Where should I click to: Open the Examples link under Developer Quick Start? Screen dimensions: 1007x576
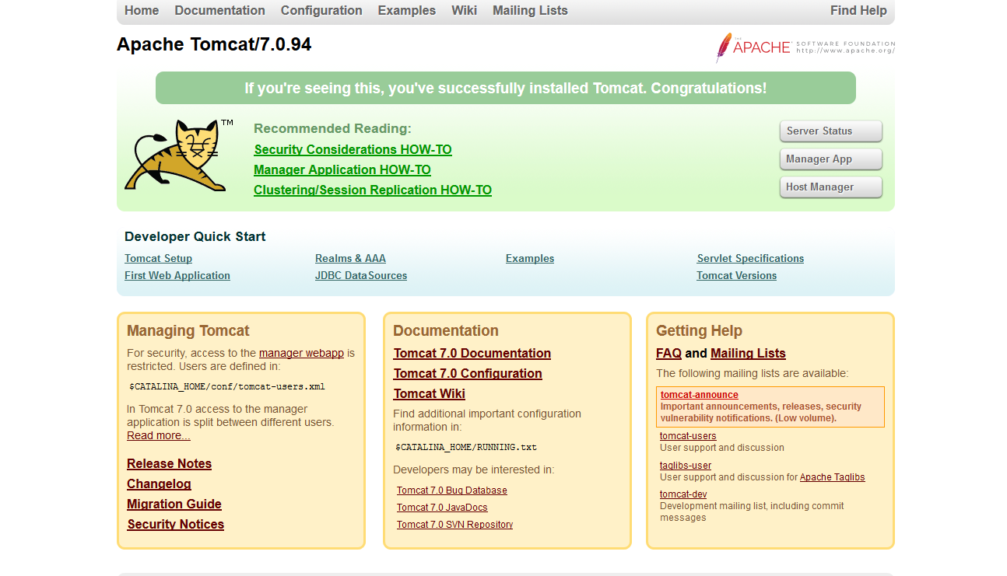pos(530,259)
